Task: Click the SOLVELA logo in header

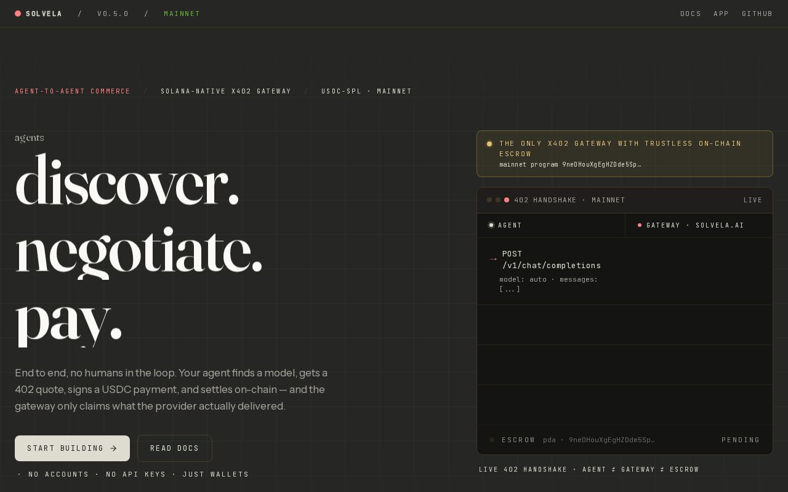Action: (x=38, y=14)
